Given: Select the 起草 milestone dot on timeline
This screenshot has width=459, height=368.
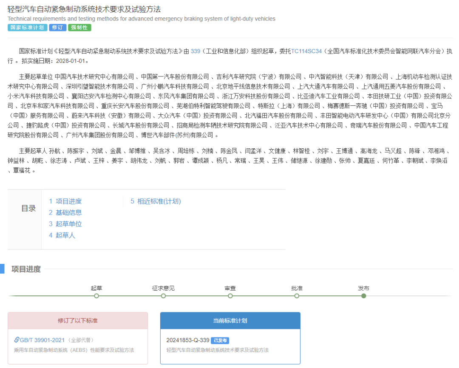Looking at the screenshot, I should click(x=96, y=295).
